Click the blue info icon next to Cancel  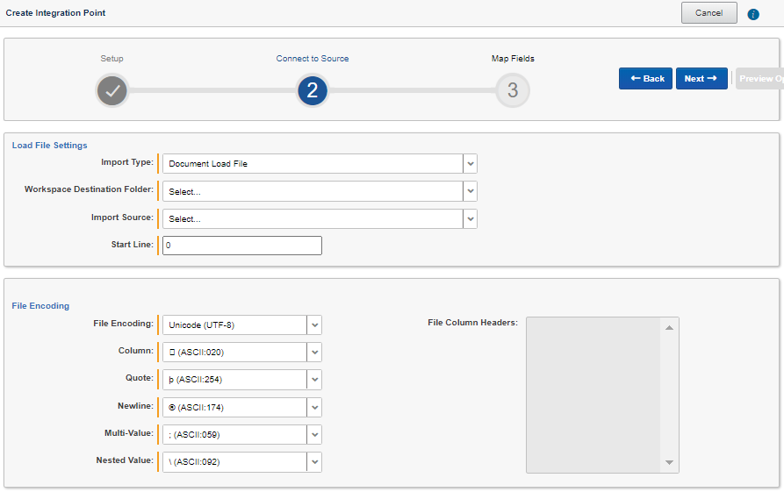[753, 15]
